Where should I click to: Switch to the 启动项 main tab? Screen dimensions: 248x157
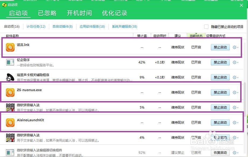pyautogui.click(x=18, y=13)
